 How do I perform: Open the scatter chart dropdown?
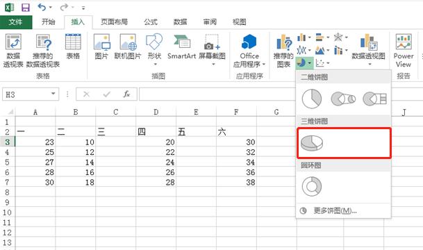(322, 63)
